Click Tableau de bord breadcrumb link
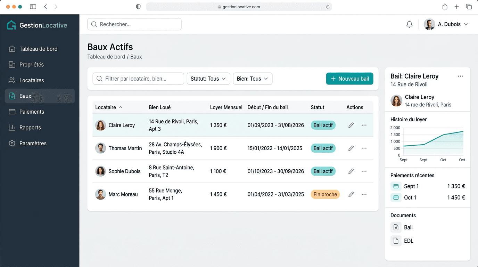478x267 pixels. coord(106,57)
